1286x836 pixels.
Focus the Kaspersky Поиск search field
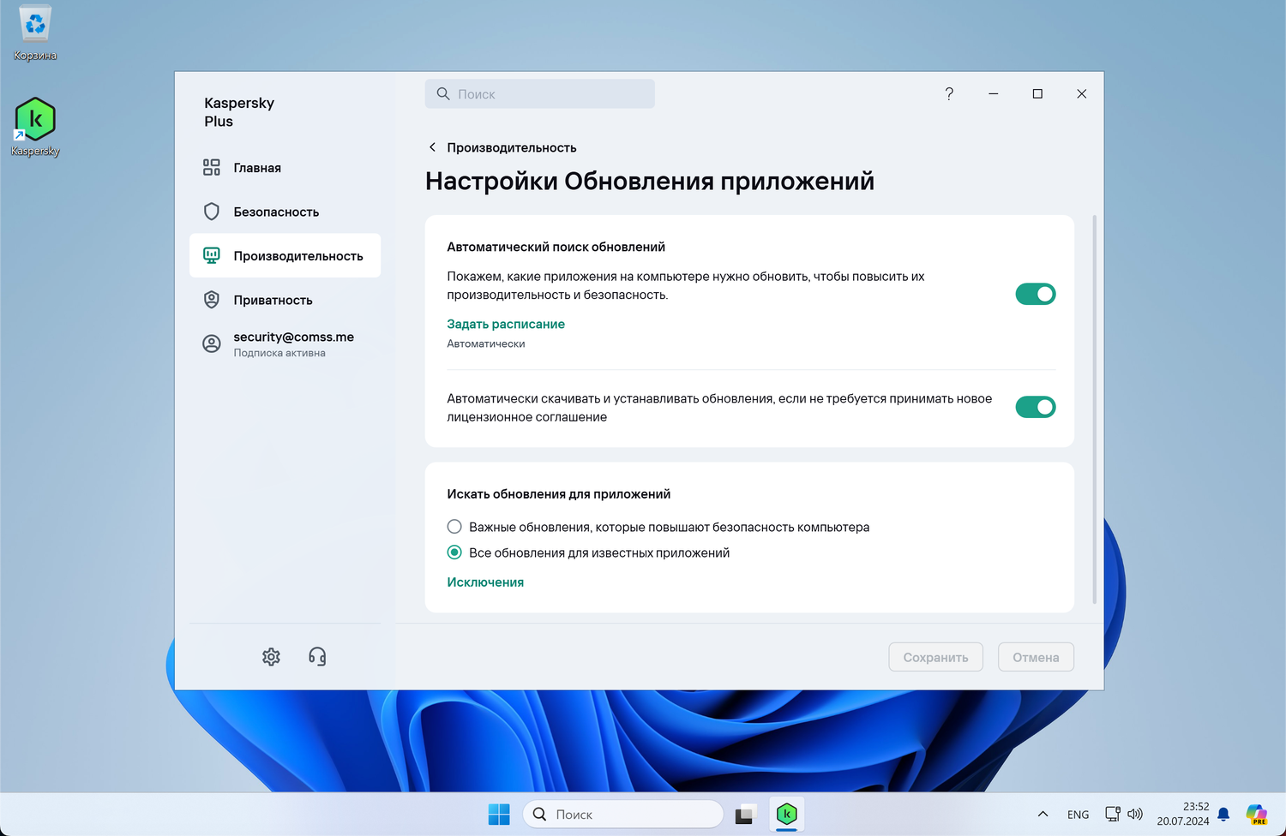pyautogui.click(x=540, y=94)
